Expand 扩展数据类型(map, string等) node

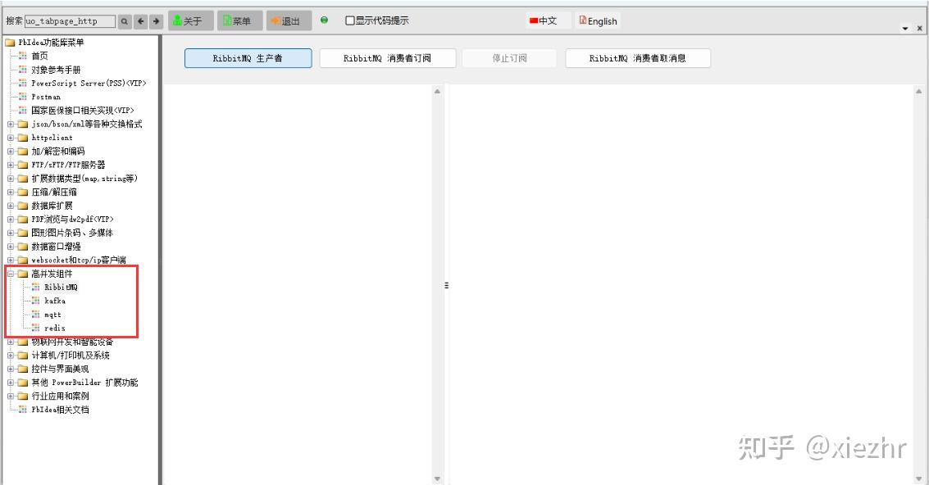tap(10, 179)
